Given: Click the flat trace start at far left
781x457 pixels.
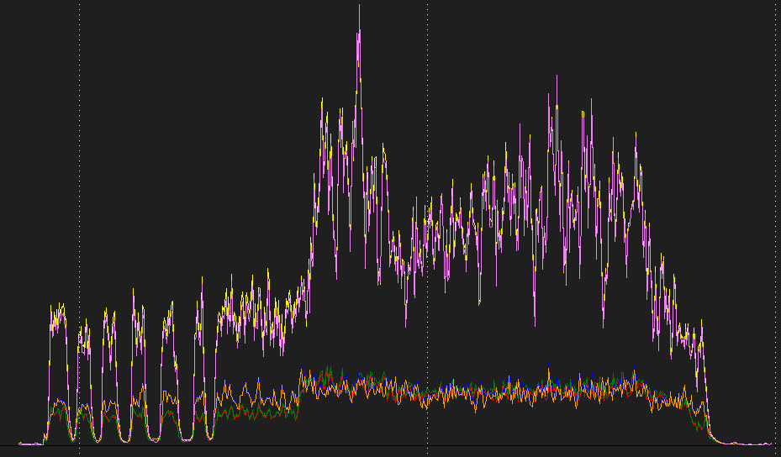Looking at the screenshot, I should (29, 443).
